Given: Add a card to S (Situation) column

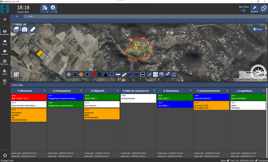Looking at the screenshot, I should coord(44,91).
